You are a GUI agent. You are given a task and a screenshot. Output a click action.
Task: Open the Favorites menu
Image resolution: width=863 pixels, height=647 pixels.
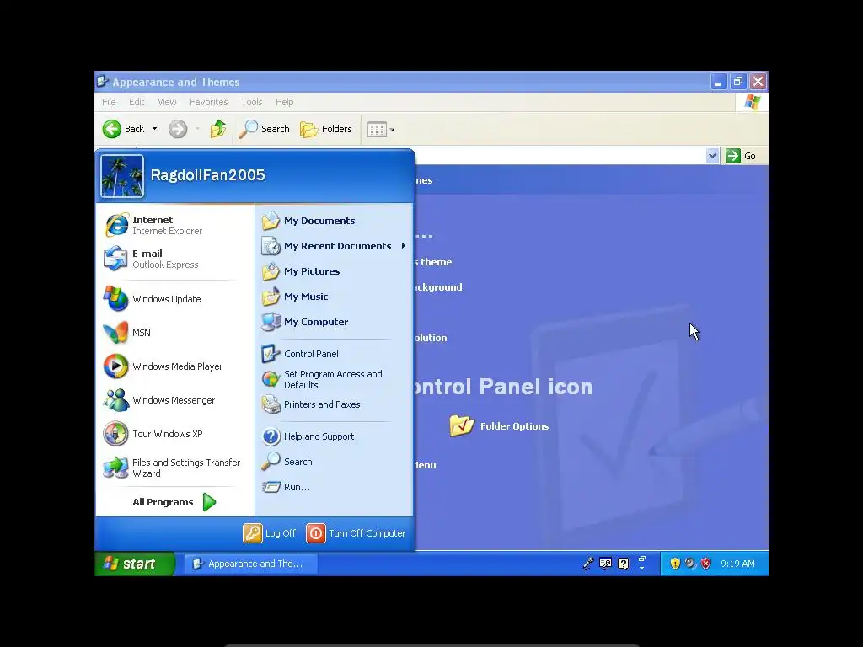point(209,102)
